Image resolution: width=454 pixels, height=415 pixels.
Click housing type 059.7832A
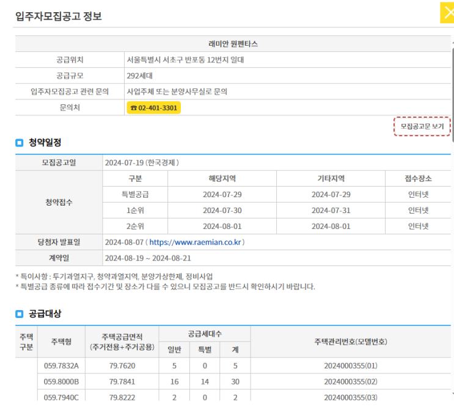point(61,366)
